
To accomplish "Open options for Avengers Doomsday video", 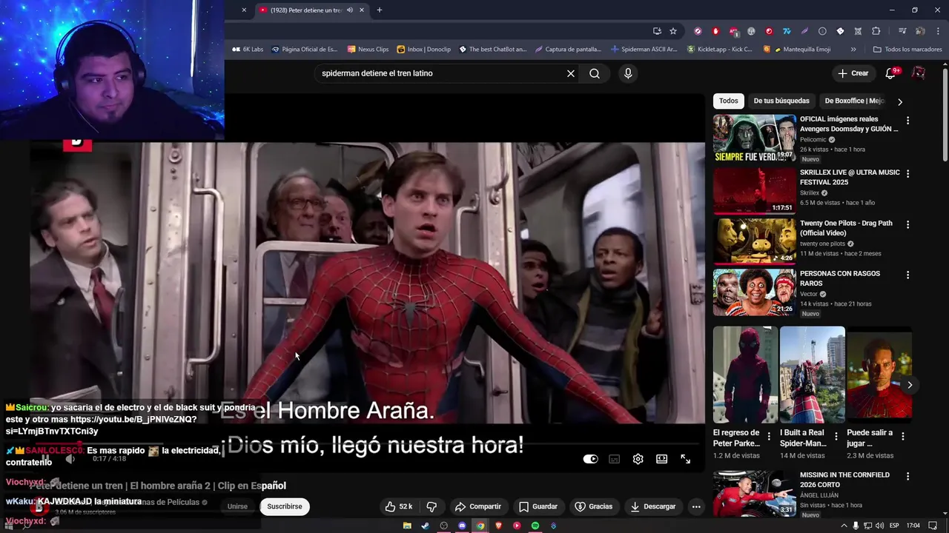I will [x=907, y=120].
